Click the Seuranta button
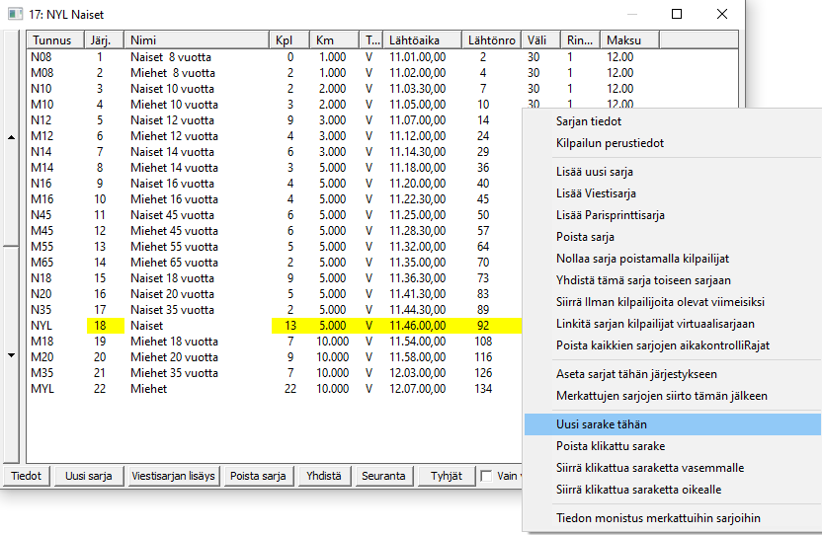The width and height of the screenshot is (822, 535). (x=383, y=476)
